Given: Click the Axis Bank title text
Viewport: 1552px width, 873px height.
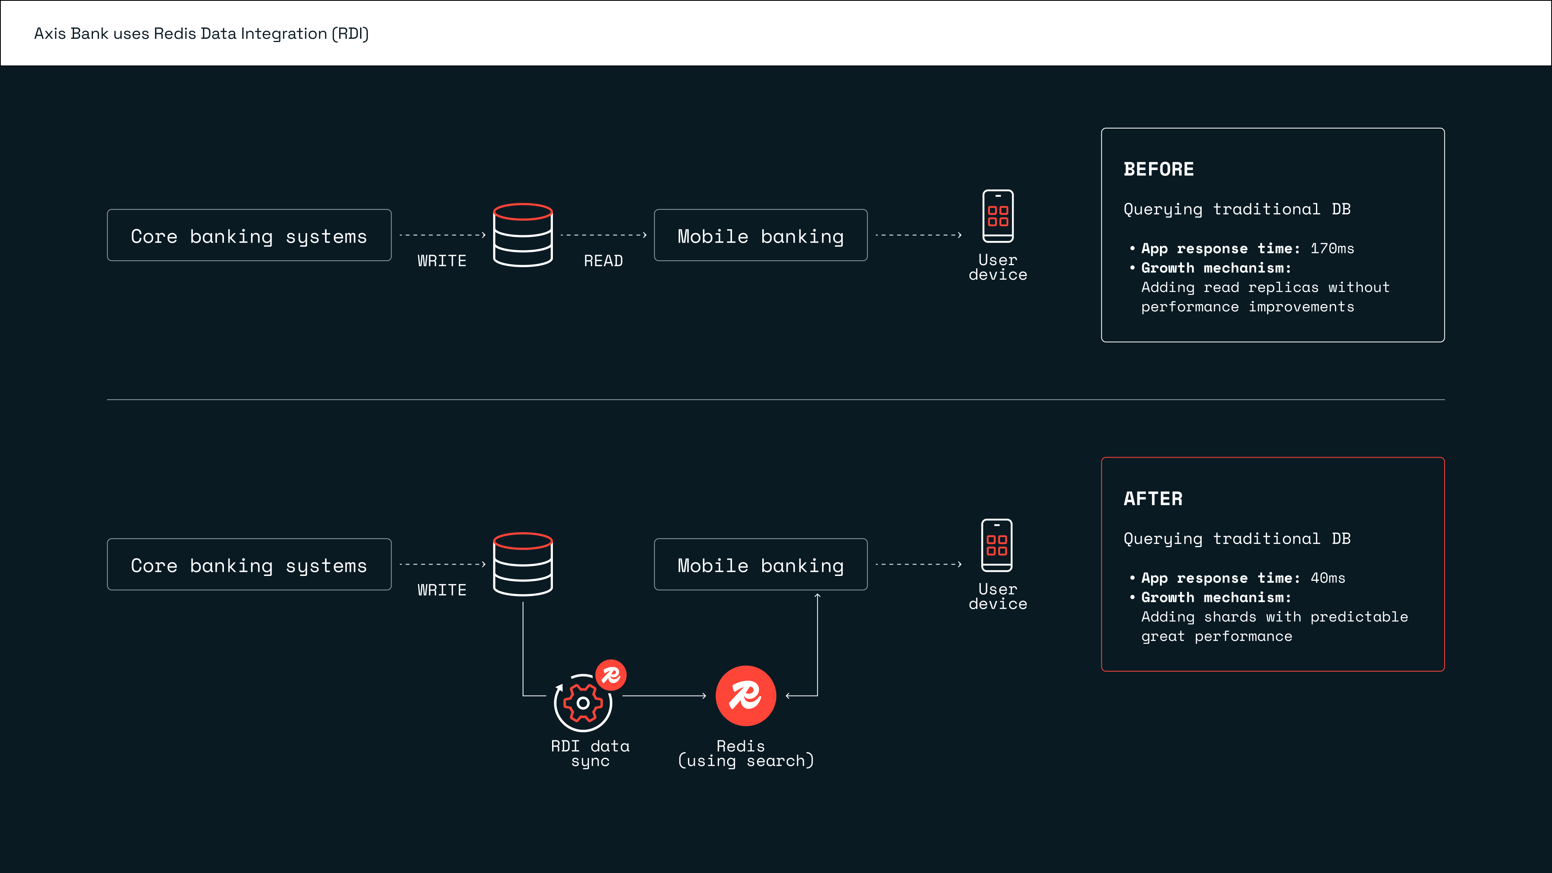Looking at the screenshot, I should click(201, 34).
